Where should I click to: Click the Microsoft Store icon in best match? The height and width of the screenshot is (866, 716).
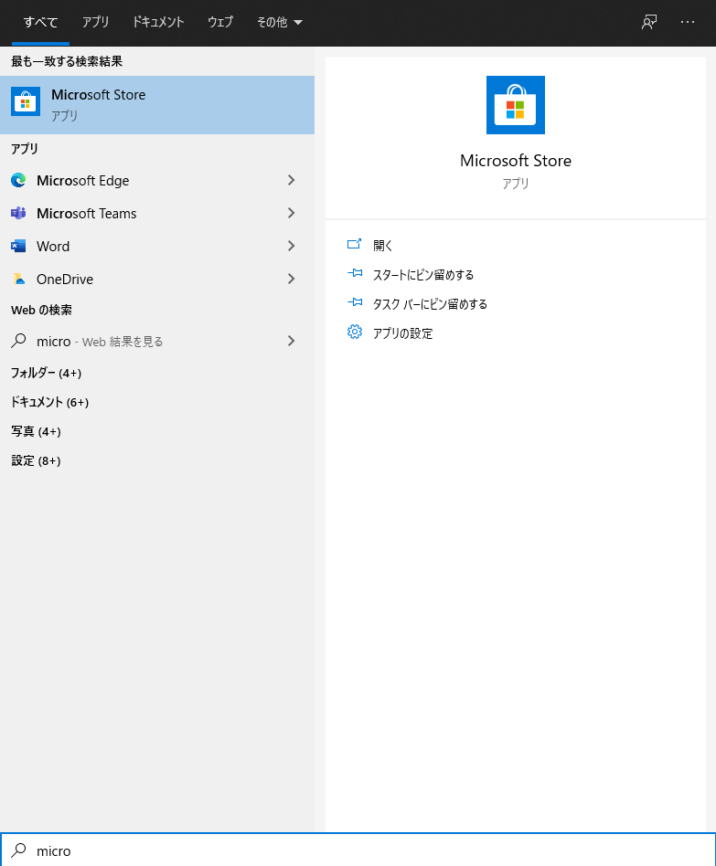click(x=26, y=101)
